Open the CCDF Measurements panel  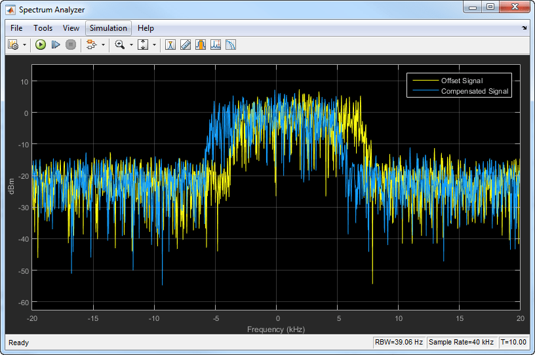(x=230, y=45)
